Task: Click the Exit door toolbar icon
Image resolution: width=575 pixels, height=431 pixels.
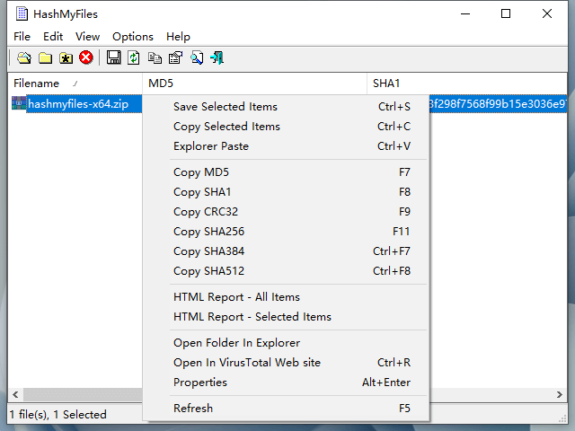Action: 217,57
